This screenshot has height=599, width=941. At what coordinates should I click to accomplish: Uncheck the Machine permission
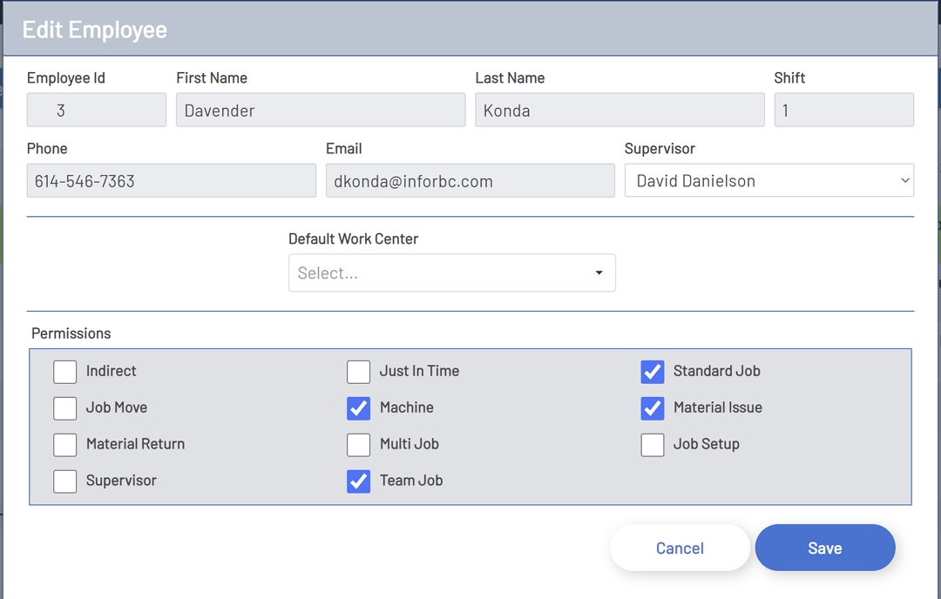click(x=359, y=408)
